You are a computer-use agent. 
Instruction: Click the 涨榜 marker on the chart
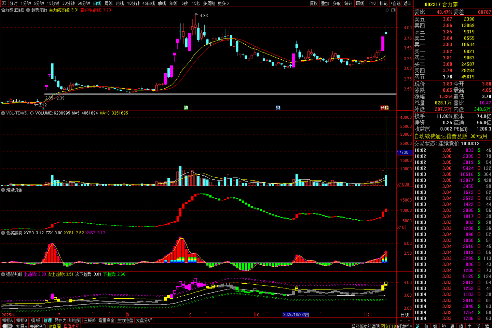coord(385,108)
